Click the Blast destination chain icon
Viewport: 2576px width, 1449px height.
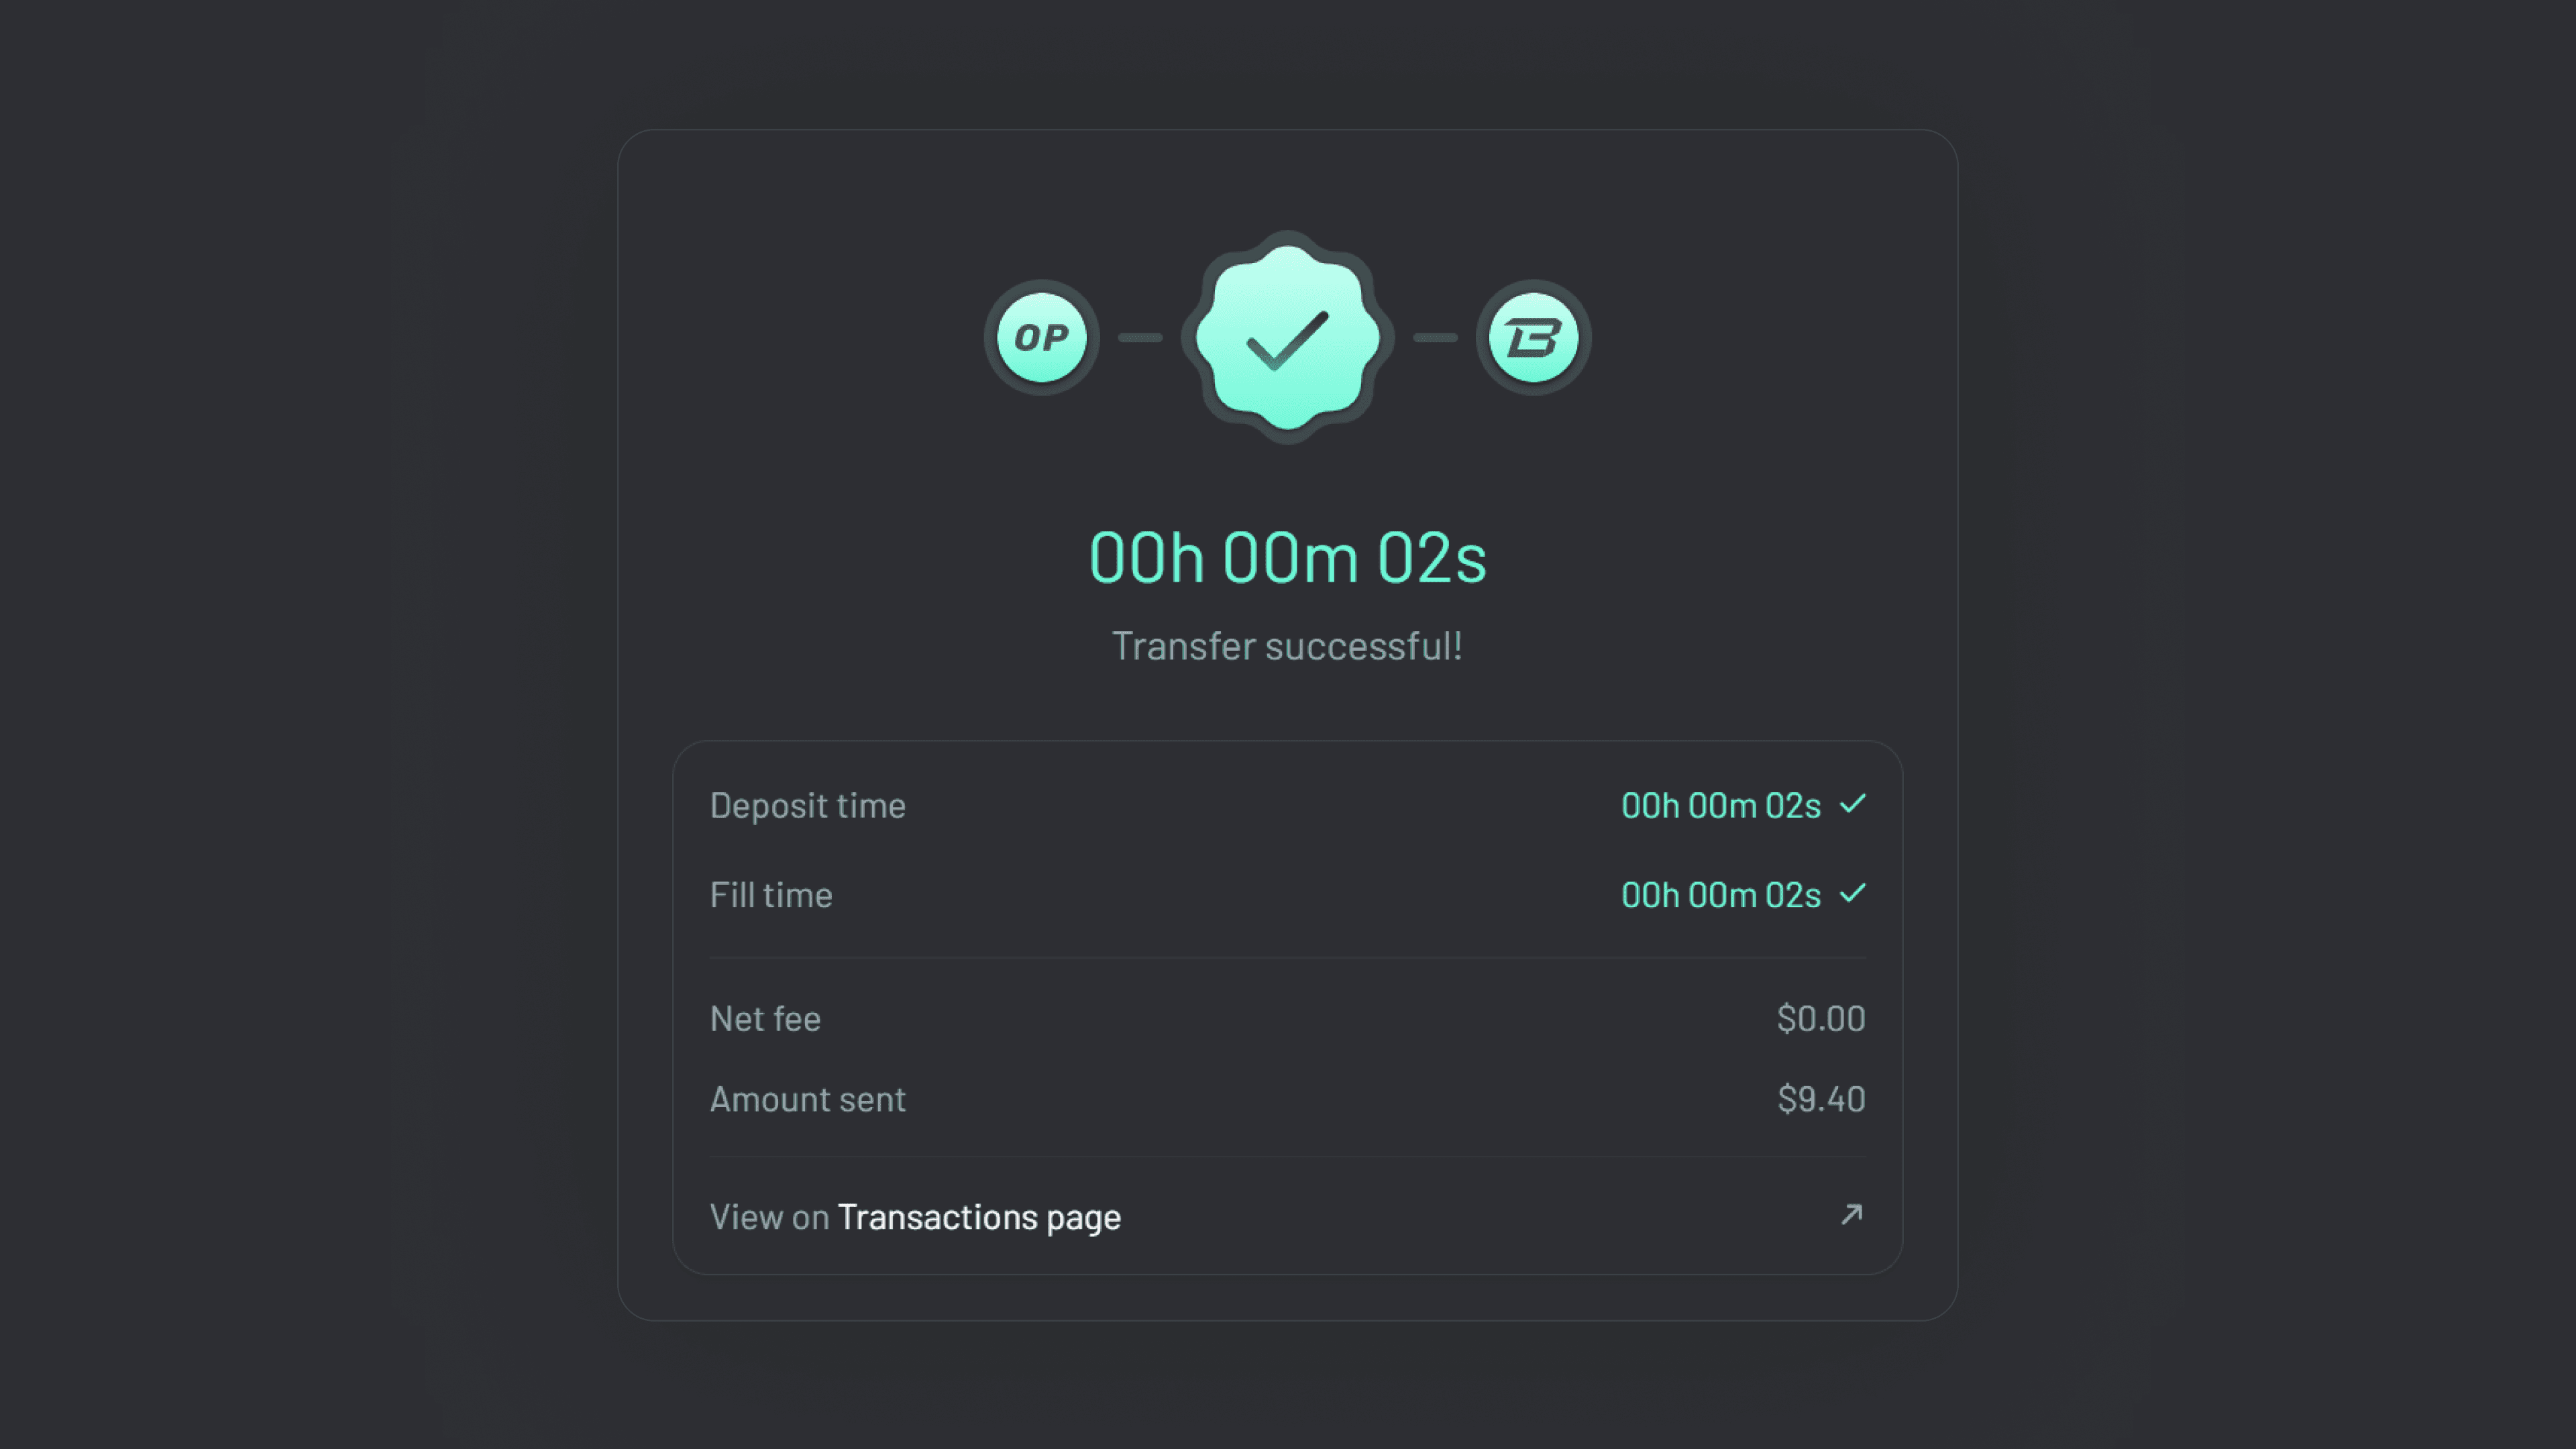1533,338
